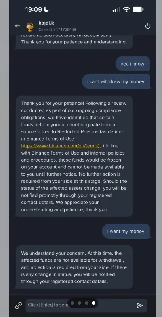Viewport: 162px width, 317px height.
Task: Tap the Case ID #171728458 text
Action: tap(57, 29)
